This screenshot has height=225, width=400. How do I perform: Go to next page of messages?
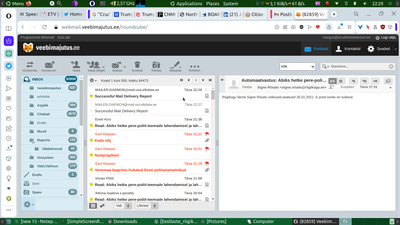[203, 80]
